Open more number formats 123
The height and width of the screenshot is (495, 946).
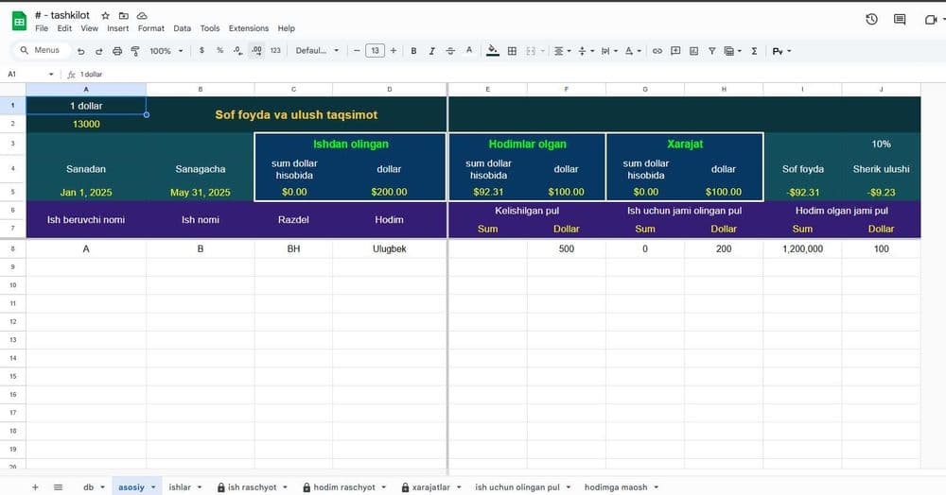(x=275, y=51)
